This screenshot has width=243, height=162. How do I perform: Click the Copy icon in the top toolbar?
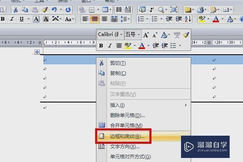25,10
